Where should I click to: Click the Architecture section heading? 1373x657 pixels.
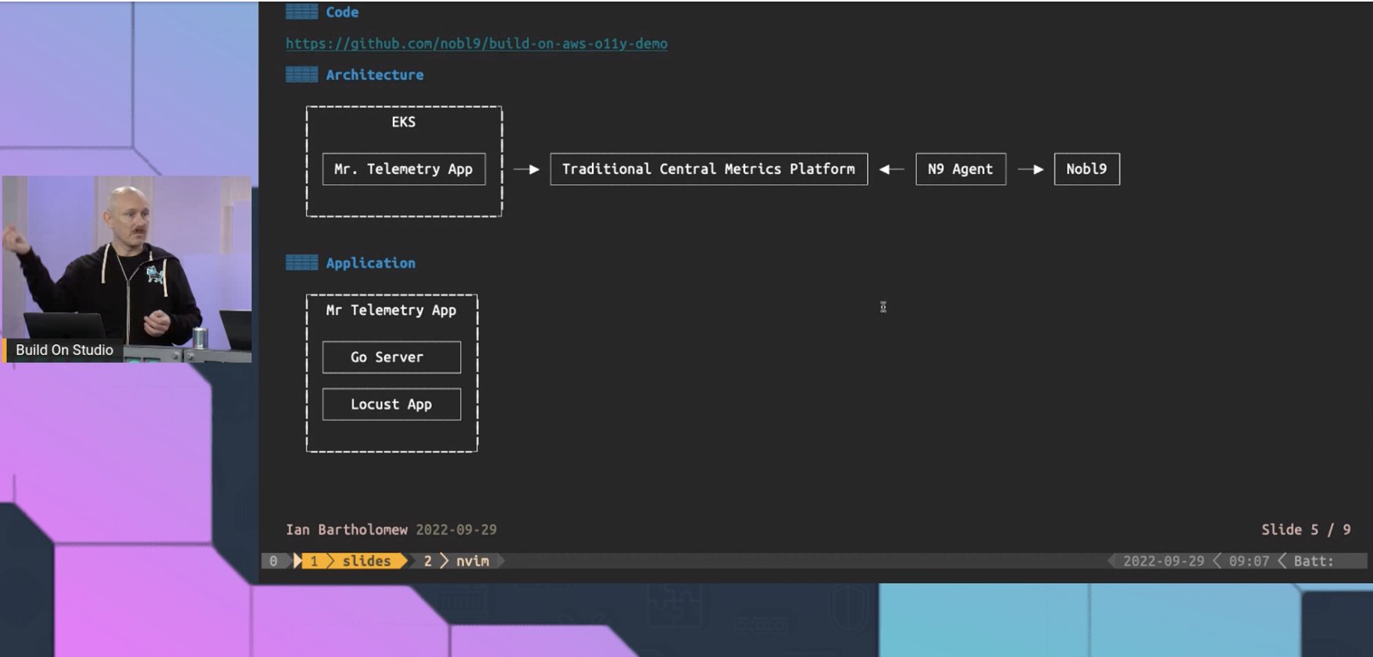375,75
